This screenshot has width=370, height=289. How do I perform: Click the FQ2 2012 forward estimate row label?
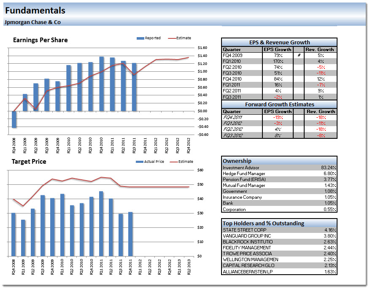[x=233, y=129]
